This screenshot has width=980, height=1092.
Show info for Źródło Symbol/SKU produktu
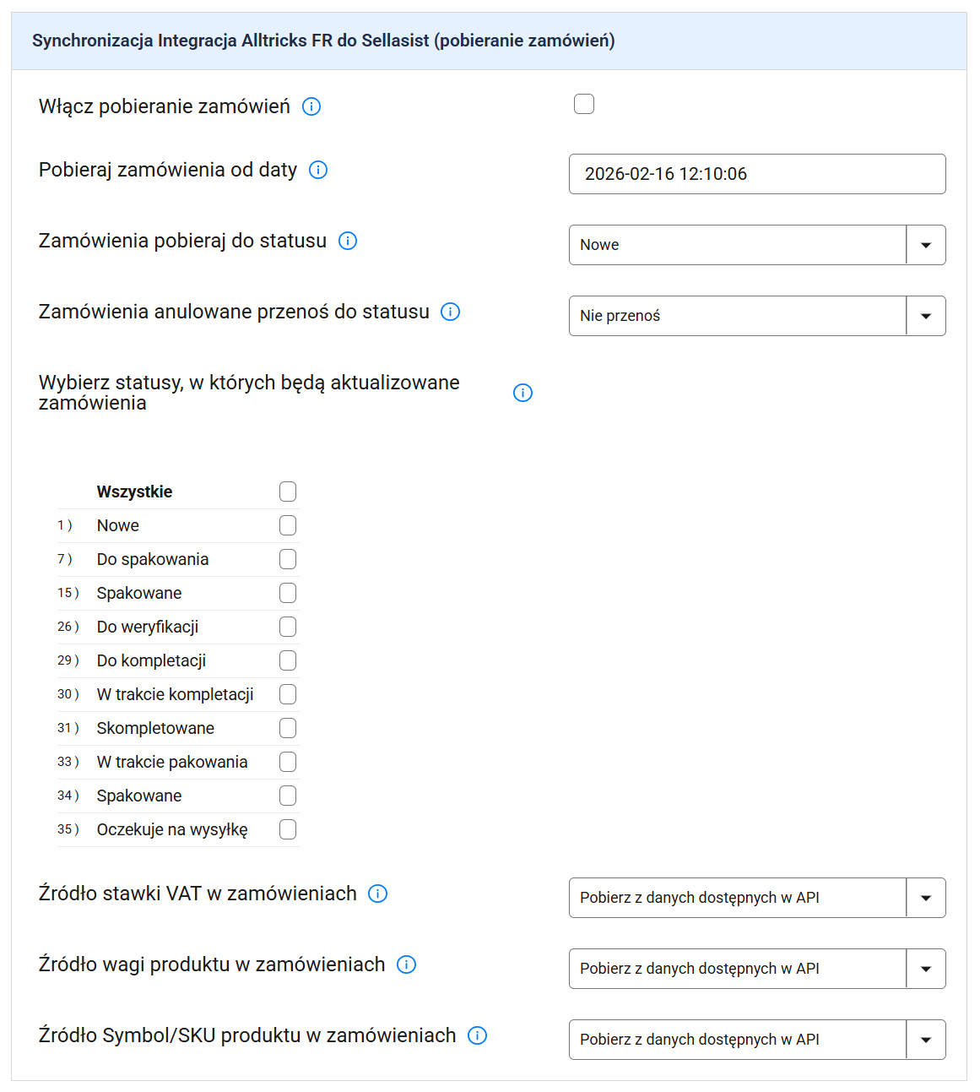(478, 1035)
